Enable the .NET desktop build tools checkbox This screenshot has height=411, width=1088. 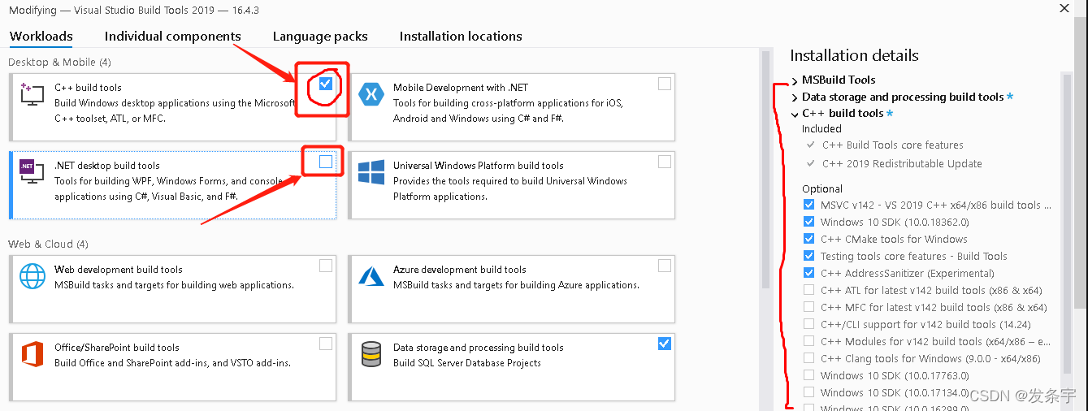[x=326, y=162]
